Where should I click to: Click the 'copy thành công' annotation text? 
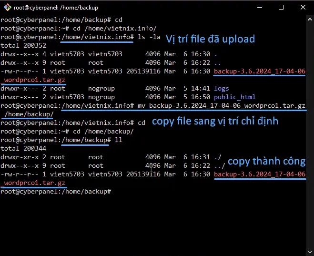pyautogui.click(x=266, y=161)
